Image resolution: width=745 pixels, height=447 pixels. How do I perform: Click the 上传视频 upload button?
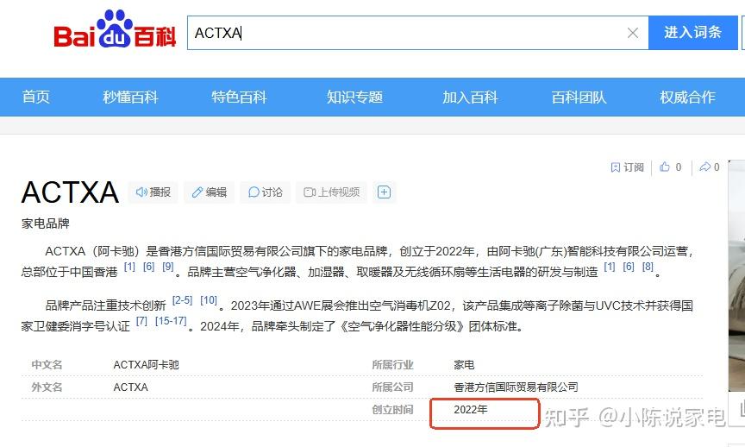(x=332, y=192)
